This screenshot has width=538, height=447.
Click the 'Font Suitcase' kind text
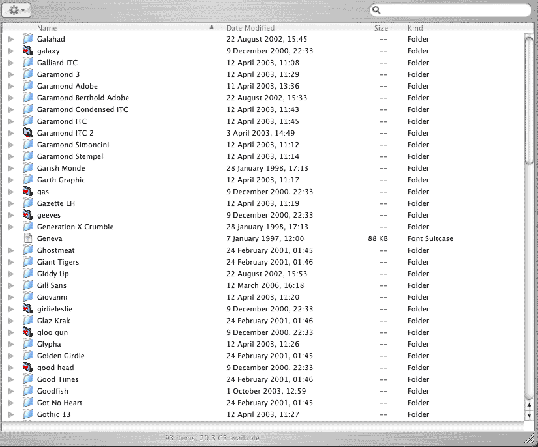[430, 238]
